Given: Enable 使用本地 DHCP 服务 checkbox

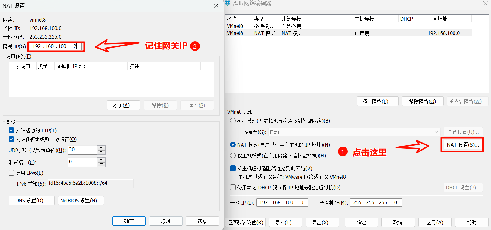Looking at the screenshot, I should click(x=233, y=188).
